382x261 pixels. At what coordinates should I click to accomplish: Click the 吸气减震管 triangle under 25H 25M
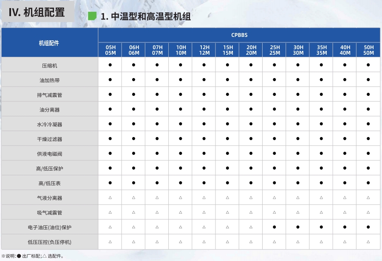coord(274,212)
